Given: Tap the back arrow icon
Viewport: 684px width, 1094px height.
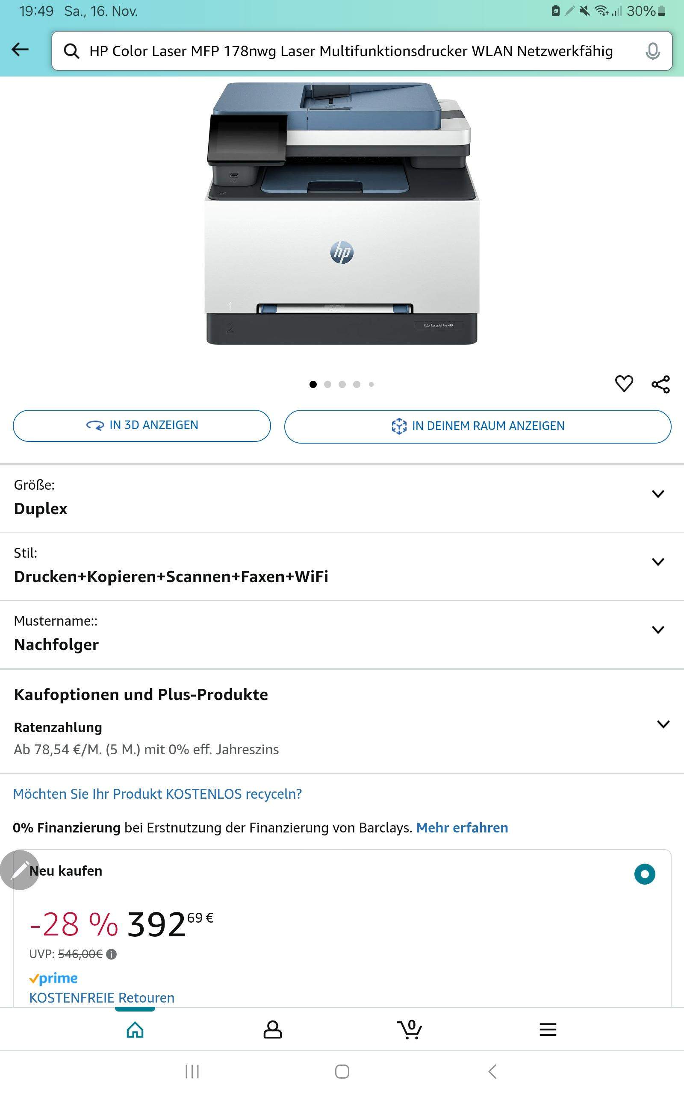Looking at the screenshot, I should click(20, 50).
